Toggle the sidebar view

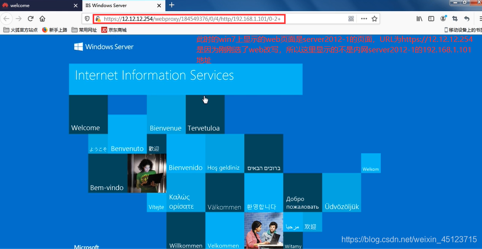(x=431, y=19)
